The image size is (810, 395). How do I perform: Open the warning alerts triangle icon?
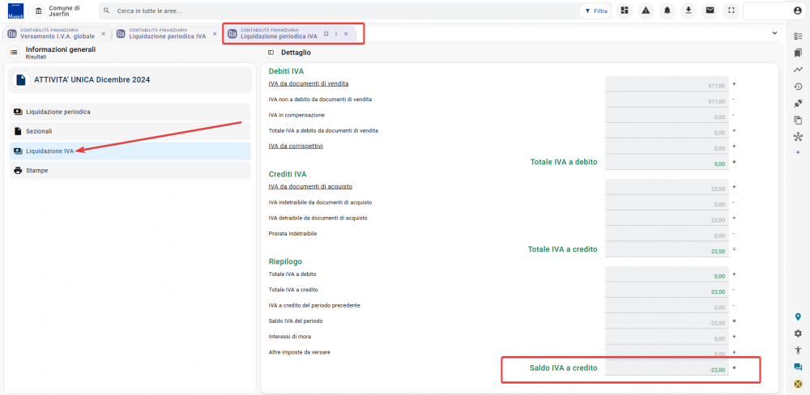point(646,11)
